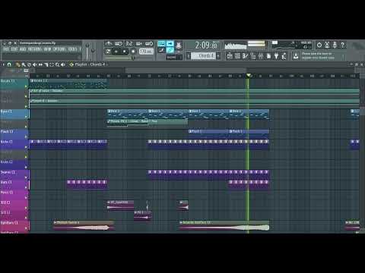Click the record transport button
The image size is (365, 273).
point(133,52)
